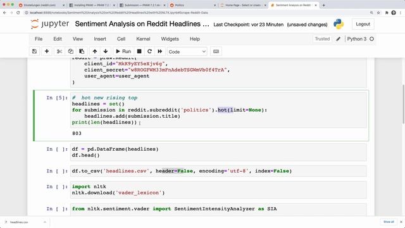
Task: Rename notebook via Sentiment Analysis title
Action: [142, 24]
